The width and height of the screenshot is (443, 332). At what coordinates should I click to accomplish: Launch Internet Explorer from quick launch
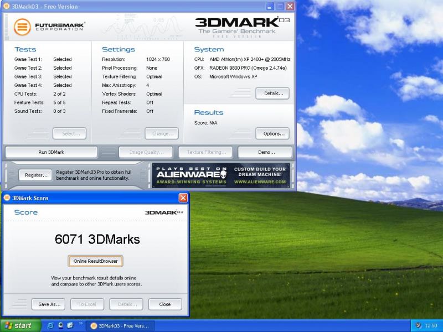point(50,325)
